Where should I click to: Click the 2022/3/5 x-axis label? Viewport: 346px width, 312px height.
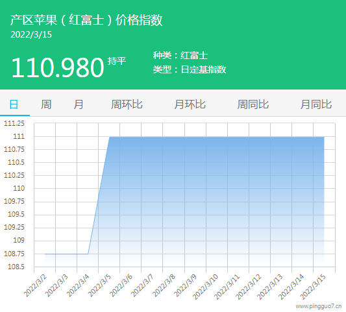pos(99,285)
